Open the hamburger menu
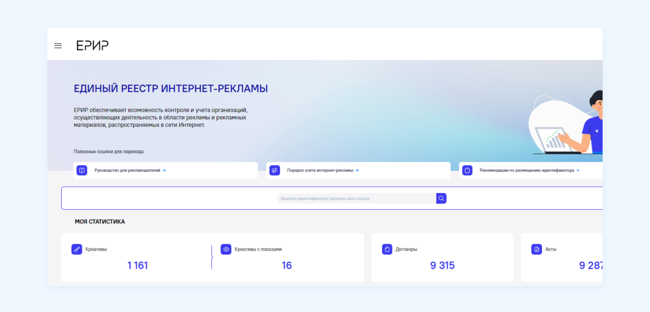Viewport: 650px width, 312px height. [x=58, y=46]
